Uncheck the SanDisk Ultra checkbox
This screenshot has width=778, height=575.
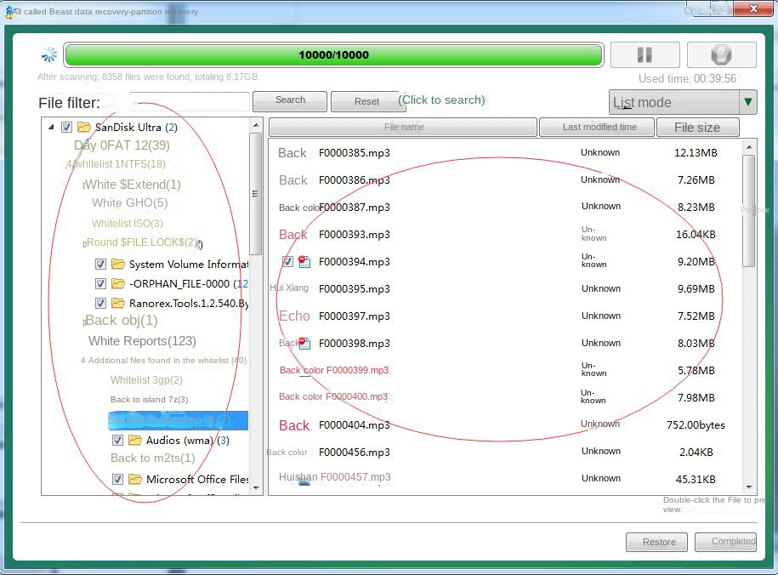coord(65,128)
